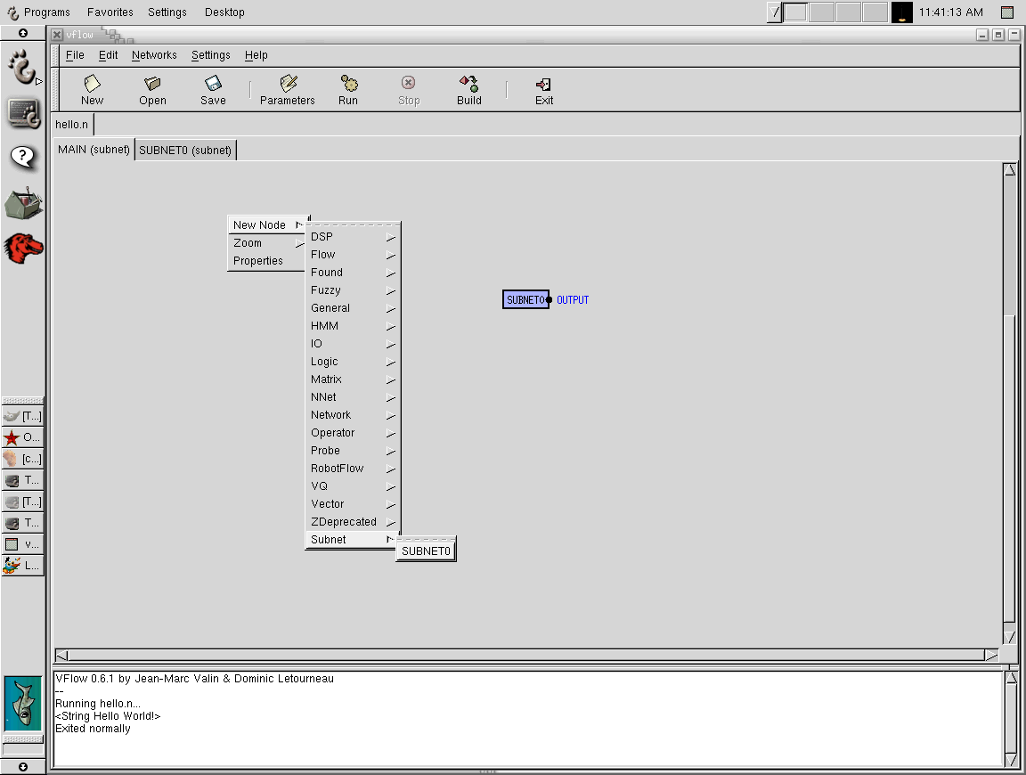This screenshot has width=1026, height=775.
Task: Select SUBNET0 in the Subnet submenu
Action: pyautogui.click(x=426, y=551)
